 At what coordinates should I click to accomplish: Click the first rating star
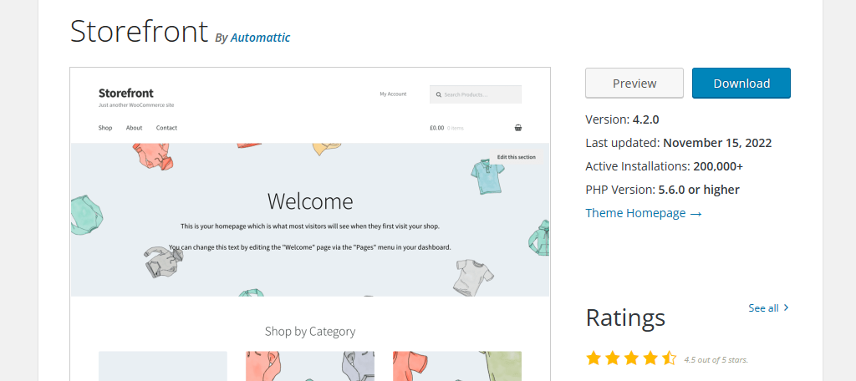[594, 358]
